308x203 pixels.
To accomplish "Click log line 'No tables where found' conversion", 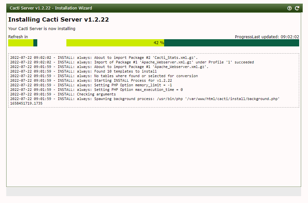I will tap(104, 76).
